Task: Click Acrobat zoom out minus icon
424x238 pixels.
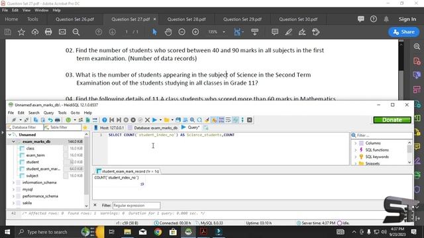Action: point(182,32)
